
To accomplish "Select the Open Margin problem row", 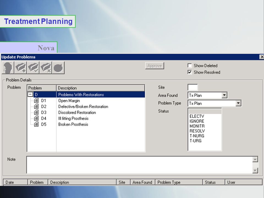I will pyautogui.click(x=86, y=101).
